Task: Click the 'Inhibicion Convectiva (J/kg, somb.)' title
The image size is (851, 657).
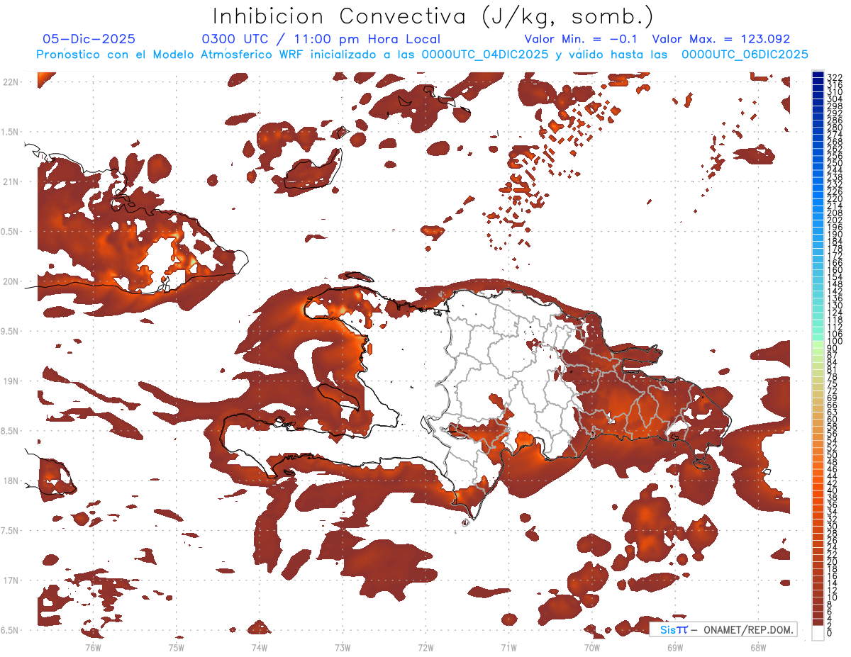Action: point(433,16)
